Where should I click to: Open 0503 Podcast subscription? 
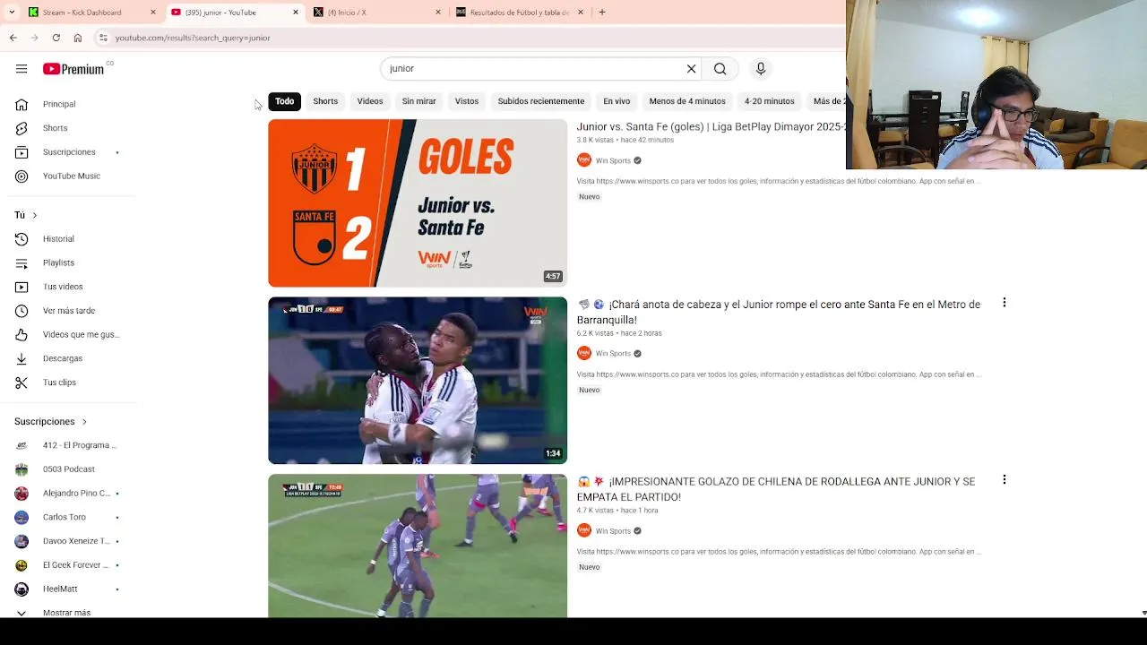[68, 469]
